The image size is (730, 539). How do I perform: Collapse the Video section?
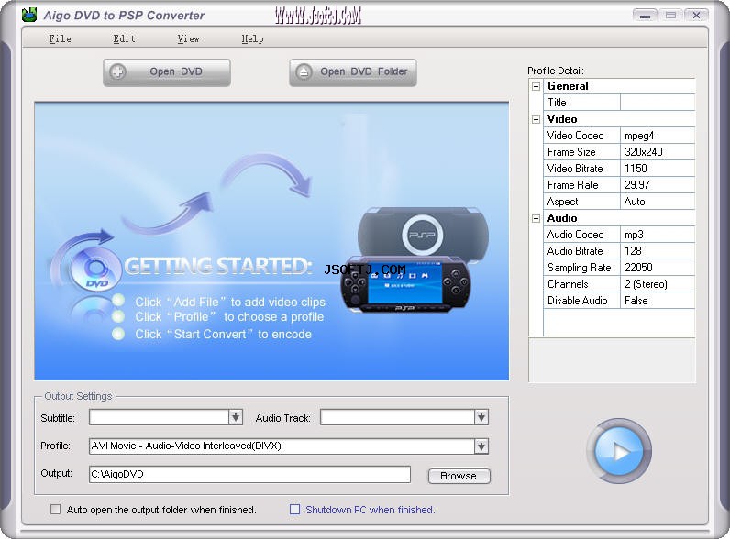click(536, 119)
